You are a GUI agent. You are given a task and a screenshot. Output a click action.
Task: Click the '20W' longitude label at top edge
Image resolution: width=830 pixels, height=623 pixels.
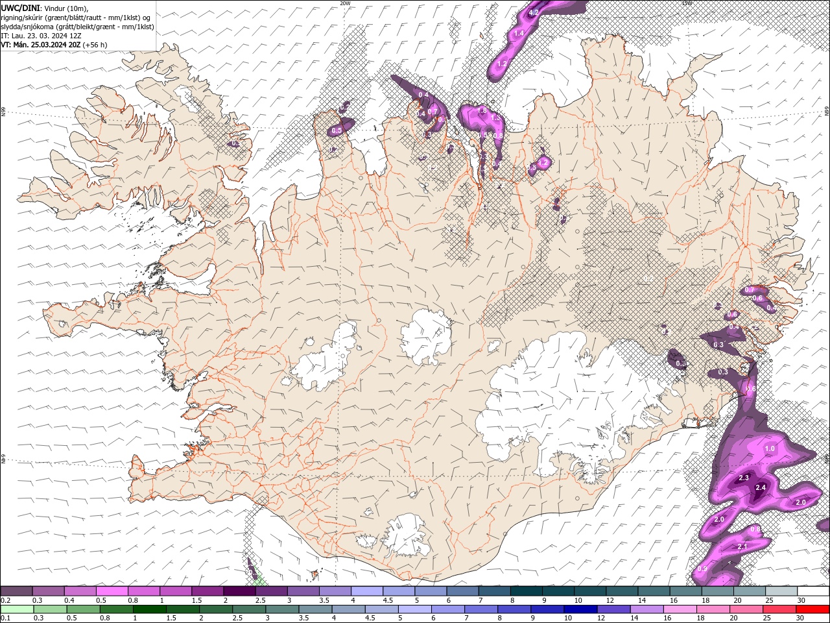[344, 3]
